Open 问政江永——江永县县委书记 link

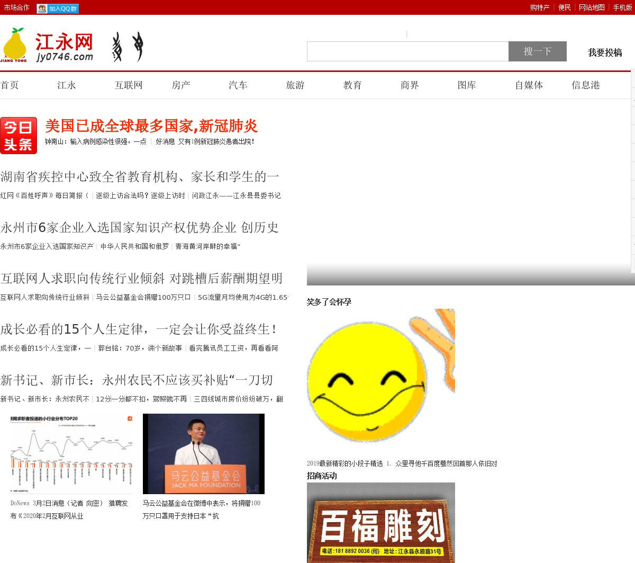click(236, 196)
